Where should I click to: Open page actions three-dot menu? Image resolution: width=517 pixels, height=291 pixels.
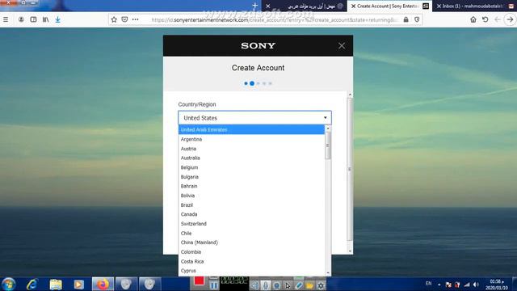tap(135, 19)
